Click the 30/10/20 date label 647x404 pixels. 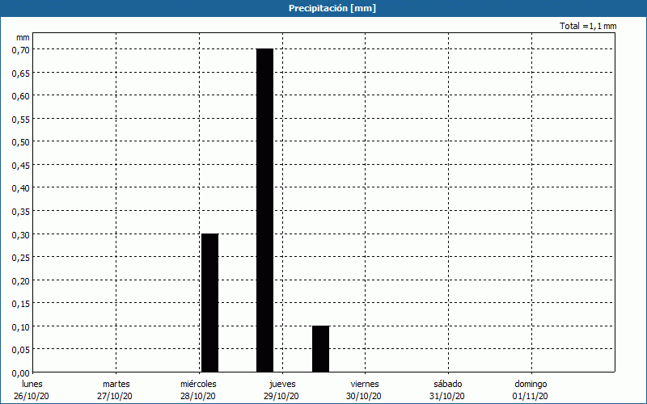point(364,396)
